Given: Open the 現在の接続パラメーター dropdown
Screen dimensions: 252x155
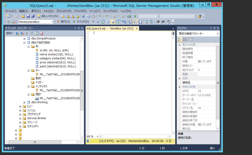Looking at the screenshot, I should click(218, 34).
